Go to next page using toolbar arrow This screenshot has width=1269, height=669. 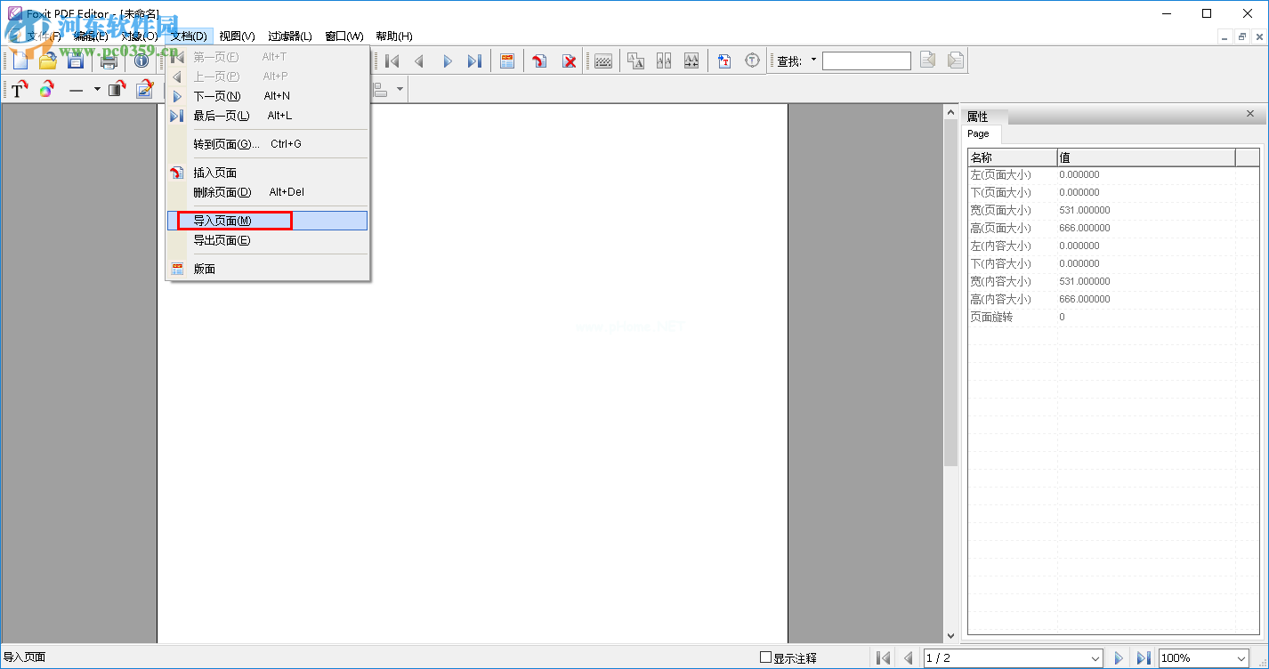448,60
